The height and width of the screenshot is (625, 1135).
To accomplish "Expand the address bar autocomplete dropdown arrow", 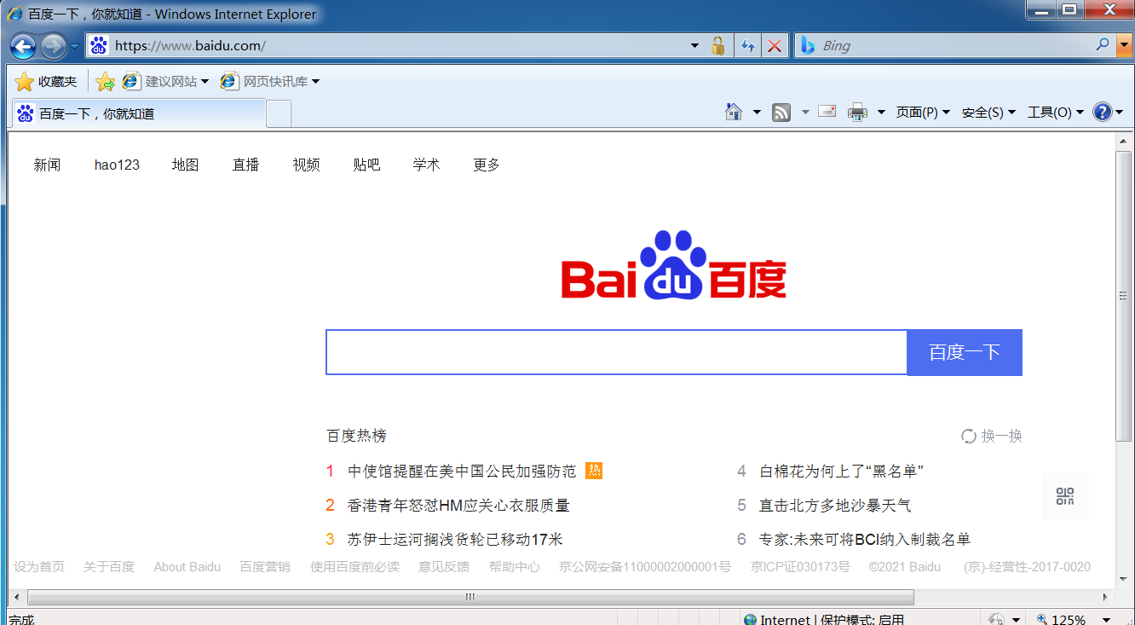I will tap(694, 46).
